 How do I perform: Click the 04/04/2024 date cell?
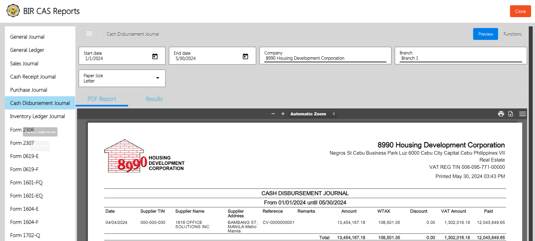116,223
